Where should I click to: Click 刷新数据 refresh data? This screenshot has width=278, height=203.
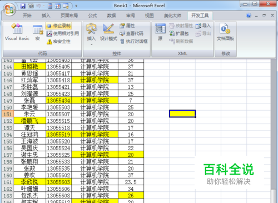(x=181, y=41)
